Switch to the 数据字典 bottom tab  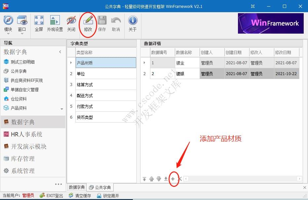[77, 187]
